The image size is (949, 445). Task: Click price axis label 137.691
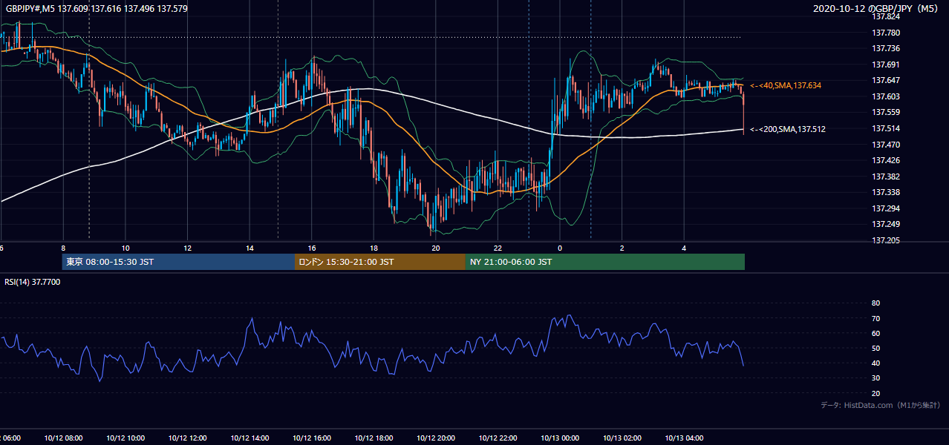click(x=885, y=65)
